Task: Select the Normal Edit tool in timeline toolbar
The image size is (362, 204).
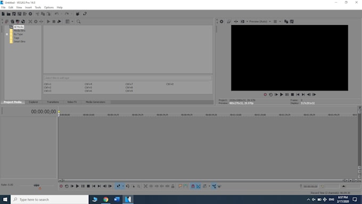Action: 118,186
